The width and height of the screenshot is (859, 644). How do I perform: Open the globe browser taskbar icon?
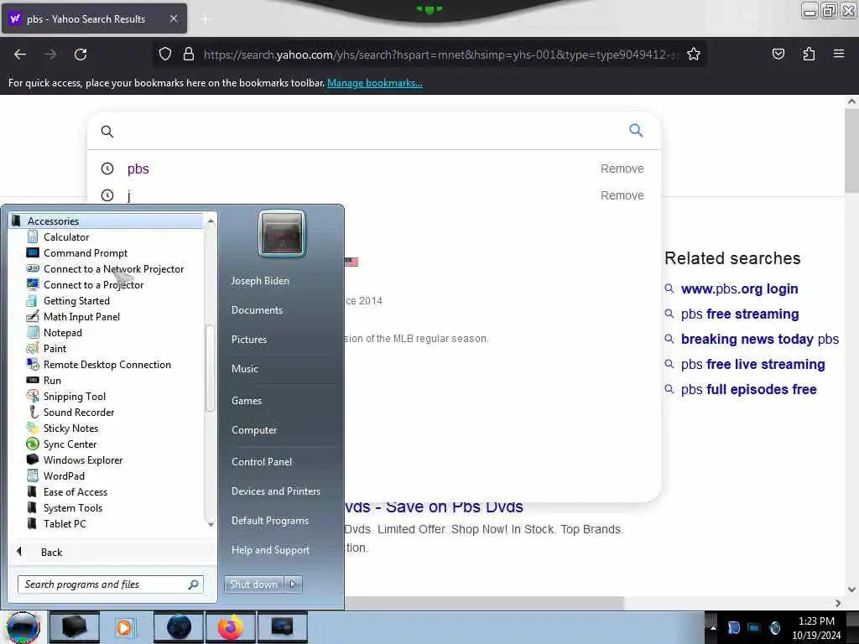tap(179, 627)
